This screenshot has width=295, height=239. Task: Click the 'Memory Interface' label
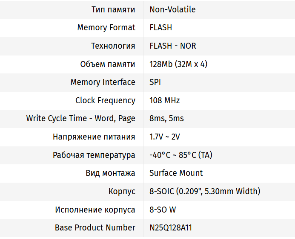coord(103,82)
